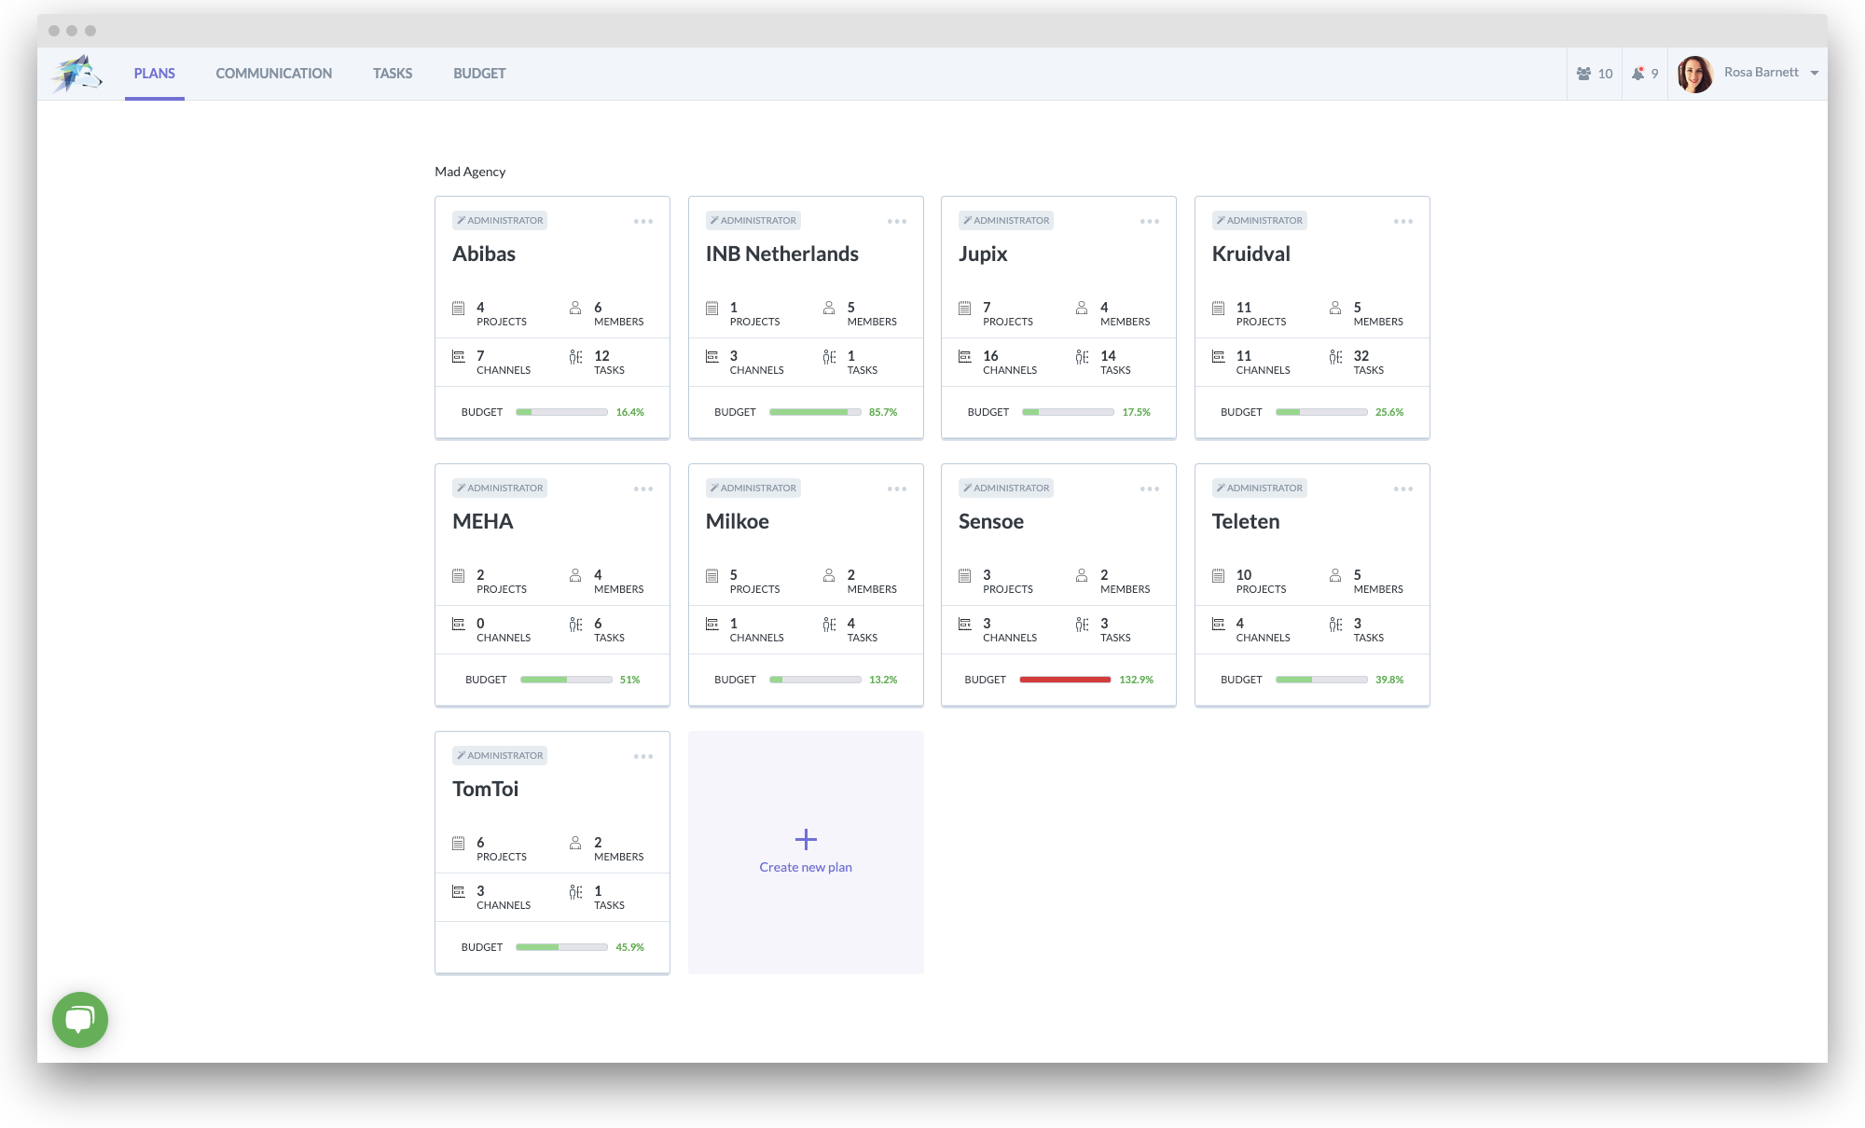Open the options menu on the Sensoe plan
Image resolution: width=1865 pixels, height=1128 pixels.
pyautogui.click(x=1149, y=488)
